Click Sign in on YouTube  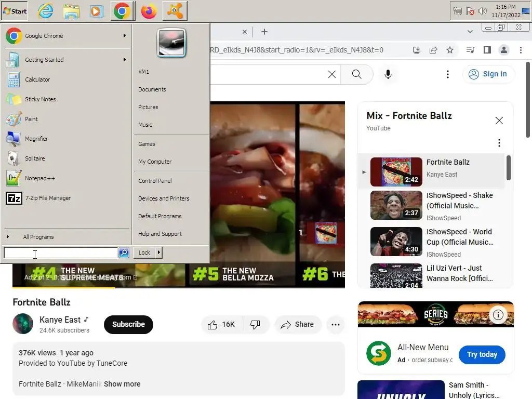coord(488,74)
